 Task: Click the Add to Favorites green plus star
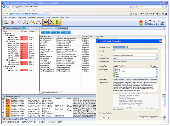(x=7, y=14)
